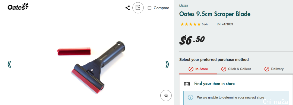293x105 pixels.
Task: Click the five-star rating
Action: pyautogui.click(x=191, y=24)
